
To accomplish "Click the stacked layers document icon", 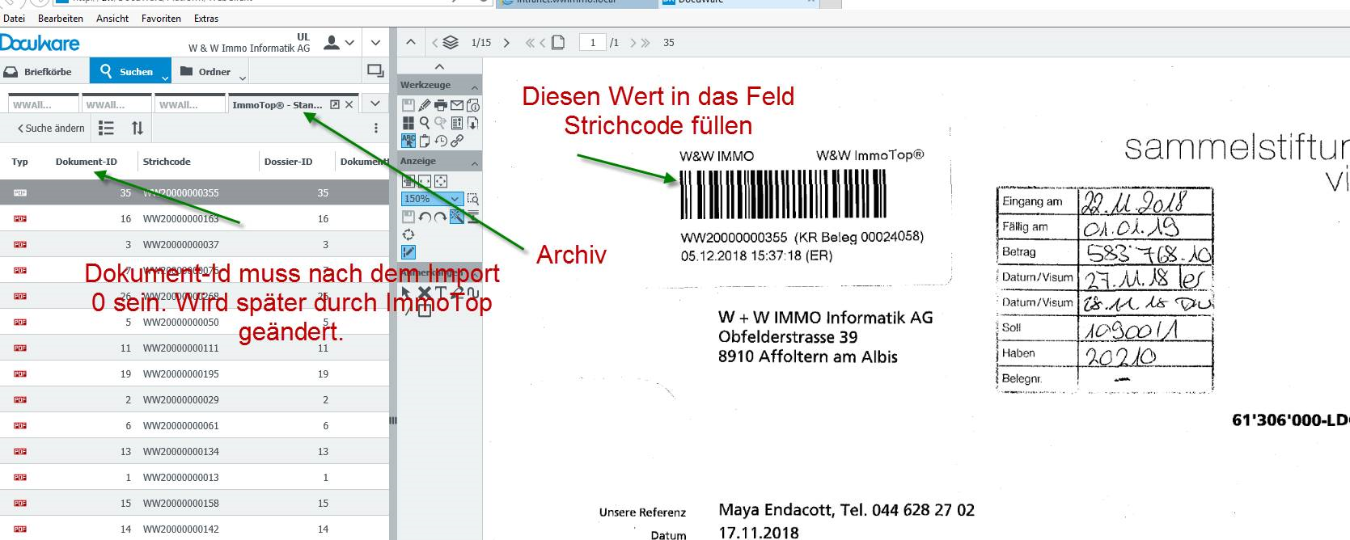I will click(x=451, y=43).
